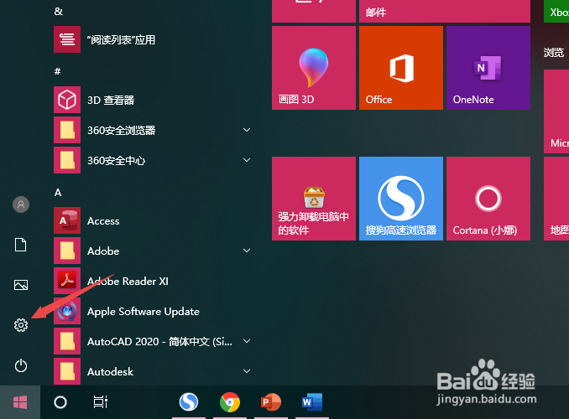Open the OneNote tile
This screenshot has width=569, height=419.
click(488, 68)
